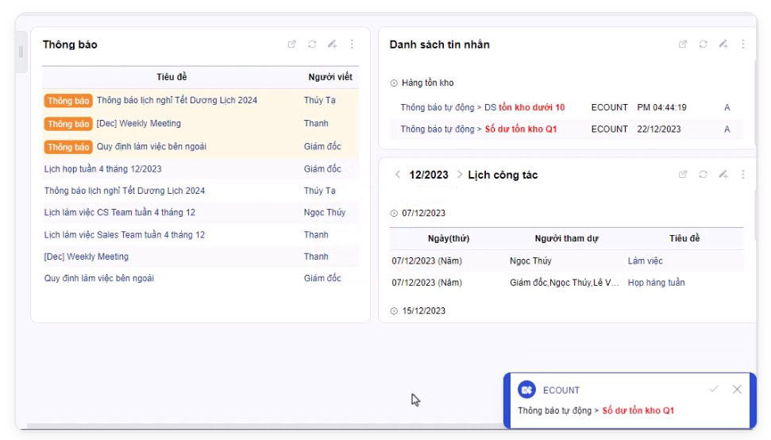Refresh the Thông báo panel

(x=312, y=44)
